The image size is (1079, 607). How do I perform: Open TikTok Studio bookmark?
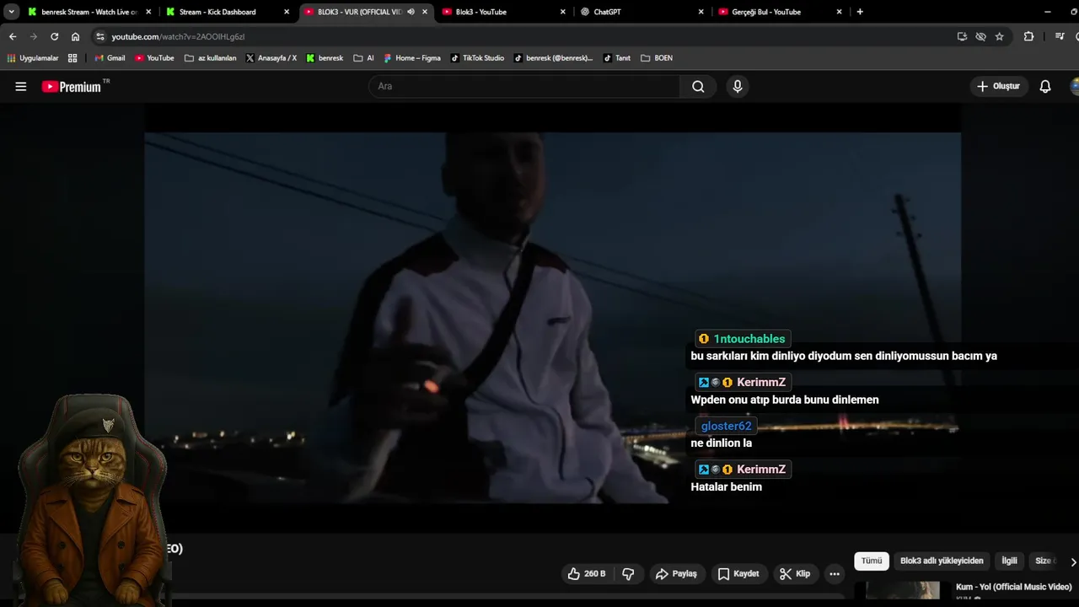pyautogui.click(x=477, y=58)
